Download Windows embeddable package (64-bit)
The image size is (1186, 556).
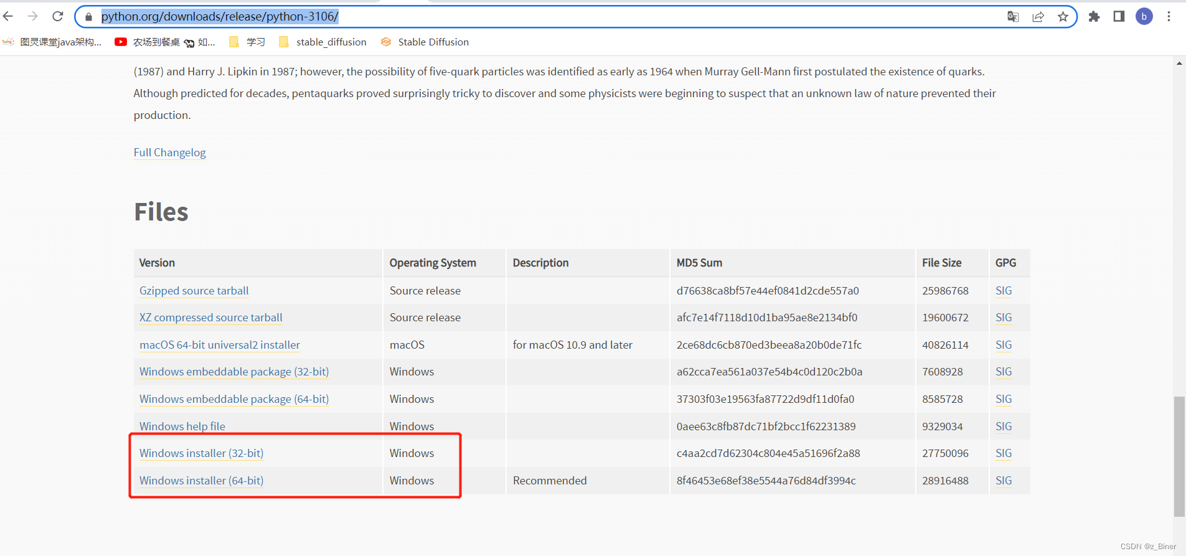pyautogui.click(x=233, y=399)
